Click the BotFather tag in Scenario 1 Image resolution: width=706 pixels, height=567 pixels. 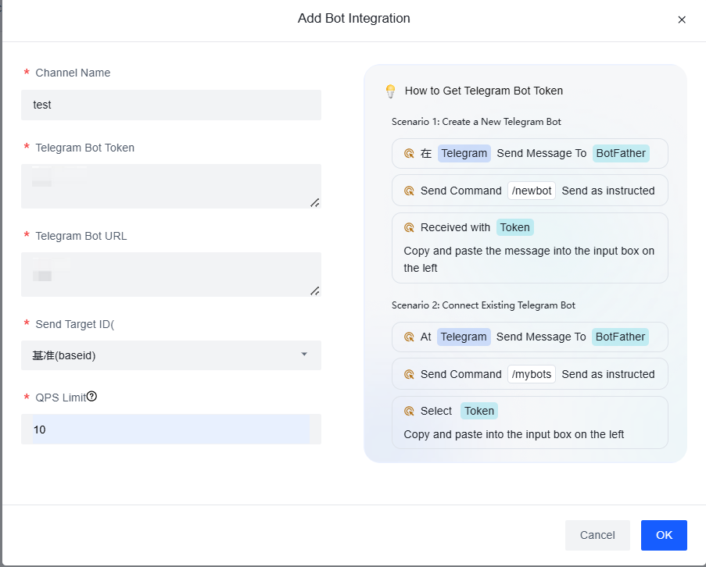(621, 153)
